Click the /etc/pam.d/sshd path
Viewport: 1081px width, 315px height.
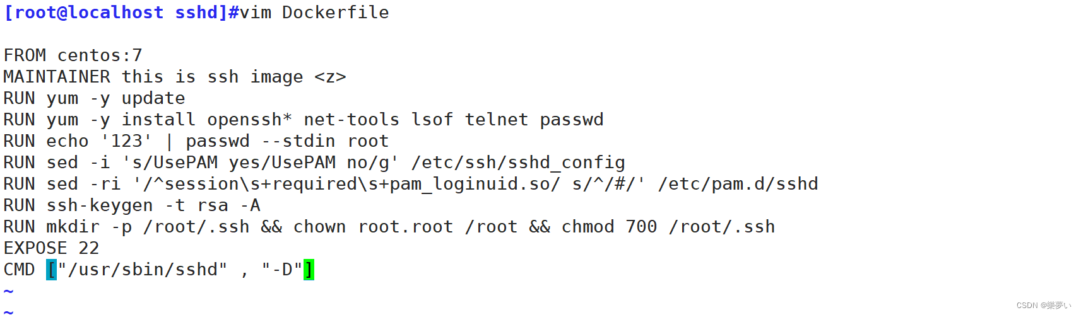(738, 184)
